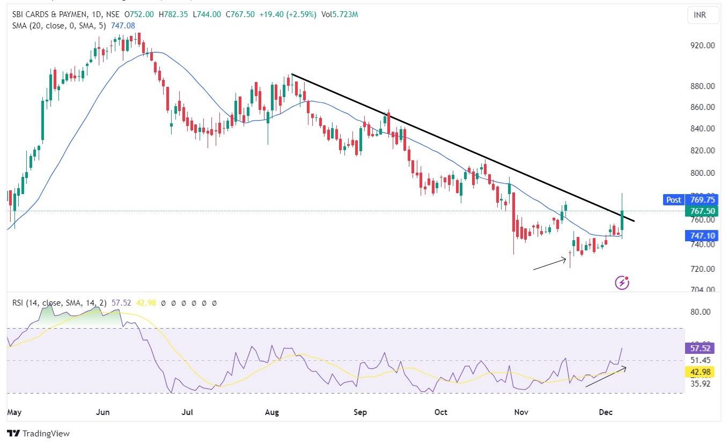The height and width of the screenshot is (445, 728).
Task: Select the SMA (20, close, 0, SMA, 5) legend
Action: tap(60, 25)
